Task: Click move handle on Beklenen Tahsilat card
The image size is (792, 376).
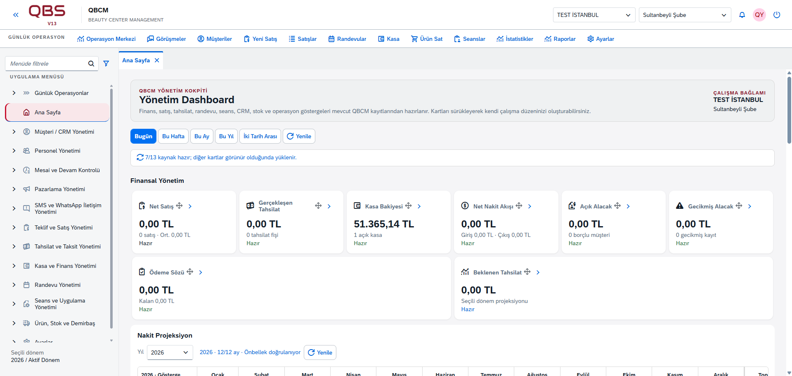Action: click(x=527, y=272)
